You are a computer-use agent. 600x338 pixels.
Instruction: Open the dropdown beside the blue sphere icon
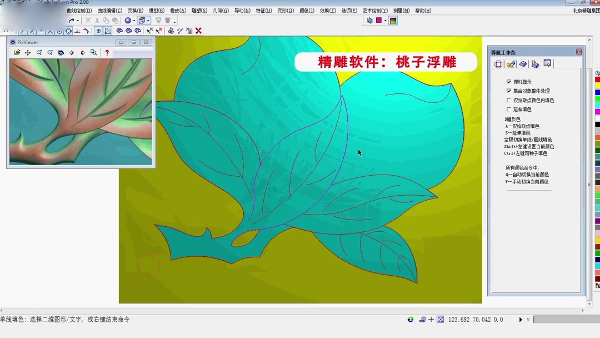tap(134, 21)
